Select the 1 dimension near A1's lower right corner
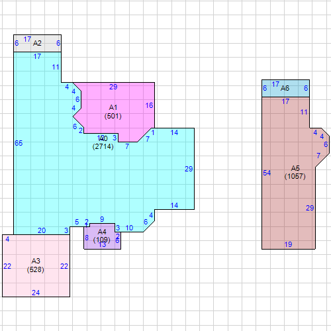 tap(153, 132)
